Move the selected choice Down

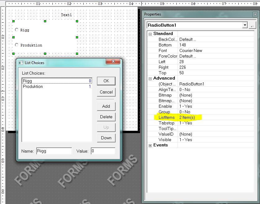pyautogui.click(x=106, y=138)
